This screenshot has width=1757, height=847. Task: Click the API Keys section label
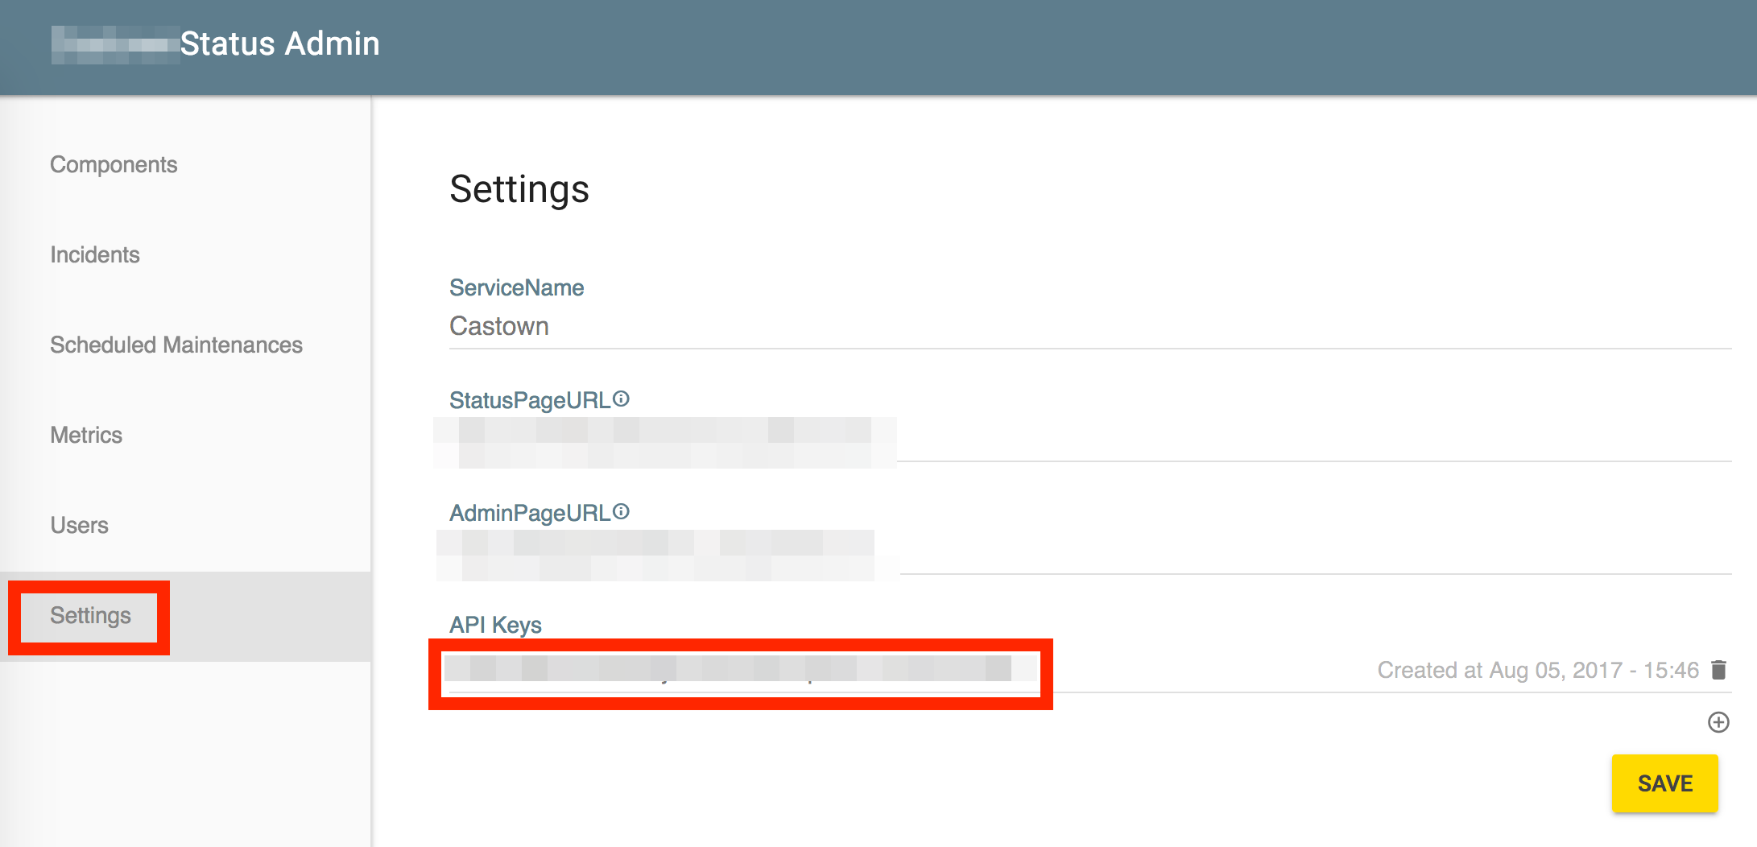[495, 625]
